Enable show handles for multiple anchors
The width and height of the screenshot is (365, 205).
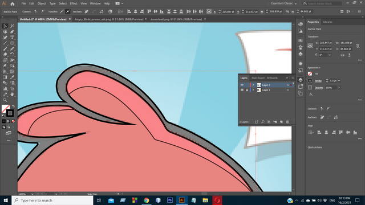coord(62,11)
